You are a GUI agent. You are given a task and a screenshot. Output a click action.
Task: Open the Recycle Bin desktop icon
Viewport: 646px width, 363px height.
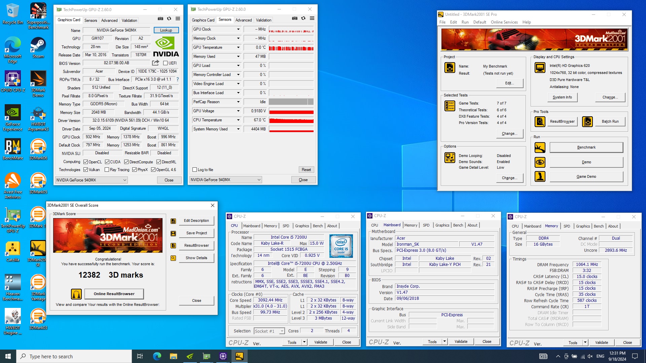point(12,14)
